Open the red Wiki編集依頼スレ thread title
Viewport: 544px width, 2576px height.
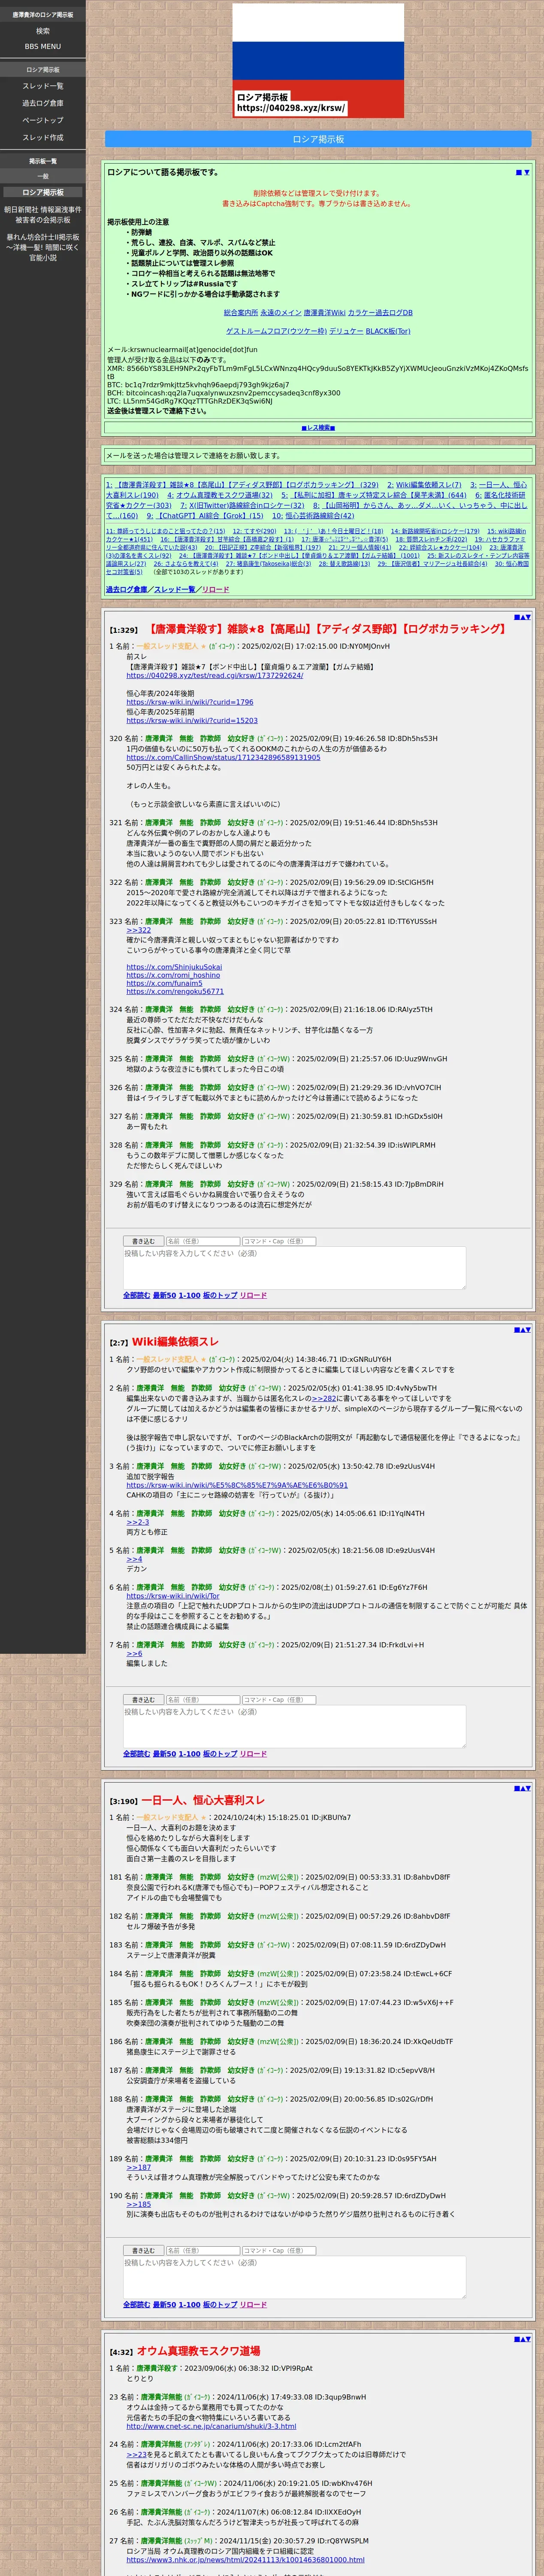(x=175, y=1342)
